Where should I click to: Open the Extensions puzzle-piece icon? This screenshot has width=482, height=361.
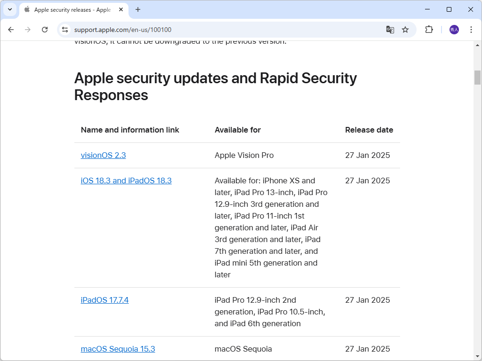[x=429, y=29]
